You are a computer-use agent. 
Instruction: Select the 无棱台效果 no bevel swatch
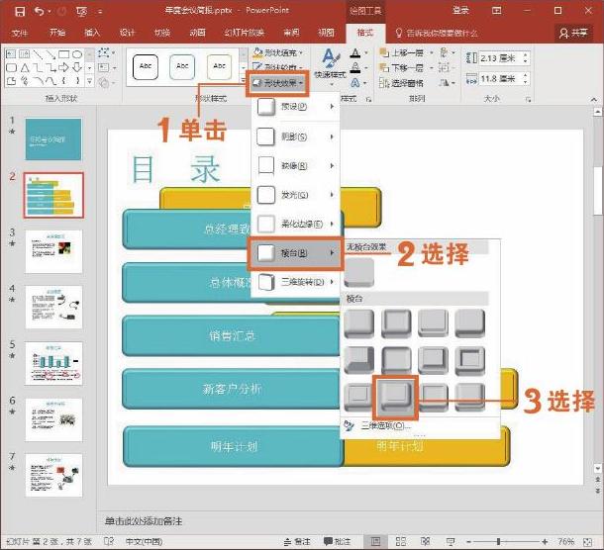(x=359, y=272)
